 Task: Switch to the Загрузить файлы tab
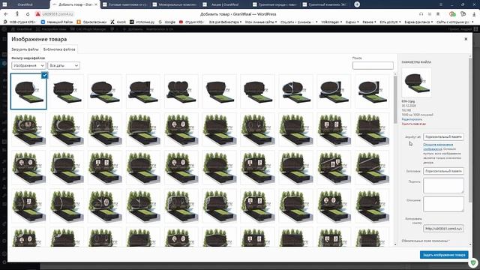pos(25,49)
